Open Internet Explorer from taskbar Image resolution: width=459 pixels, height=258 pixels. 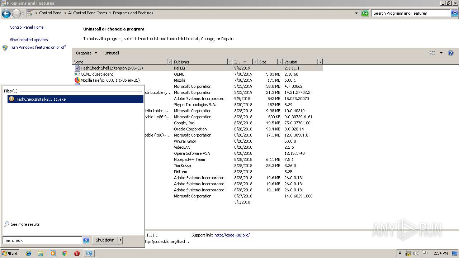(x=29, y=253)
